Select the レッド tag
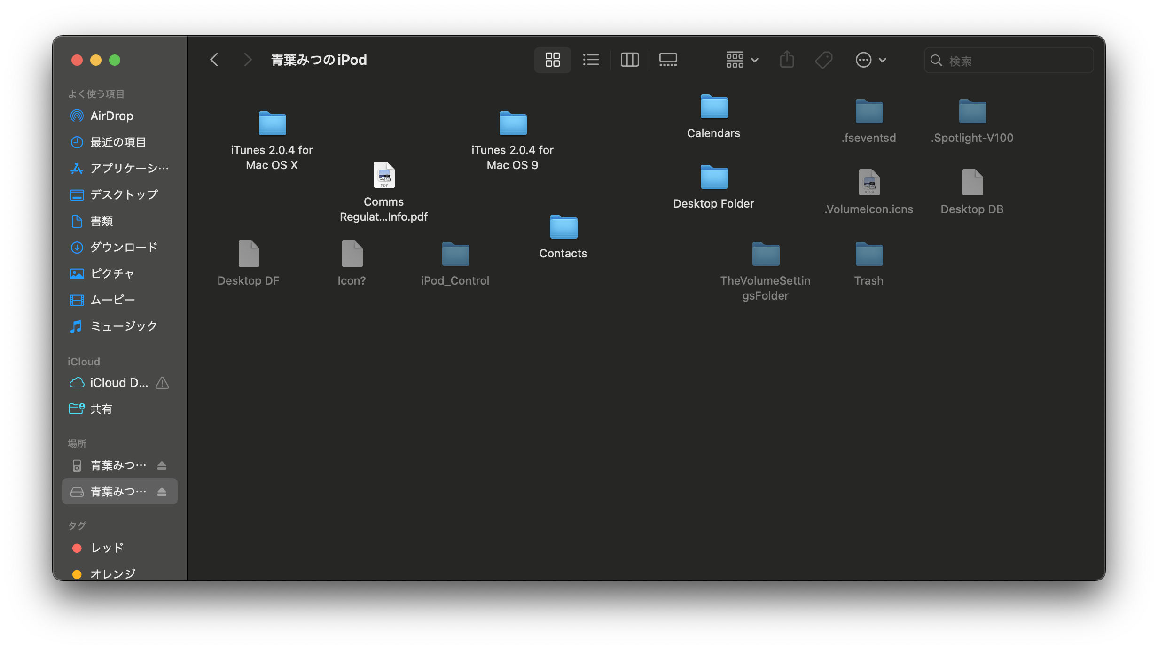Image resolution: width=1158 pixels, height=650 pixels. pos(119,548)
